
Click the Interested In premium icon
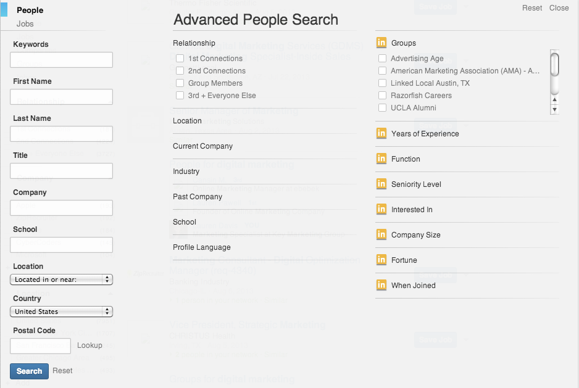point(381,209)
